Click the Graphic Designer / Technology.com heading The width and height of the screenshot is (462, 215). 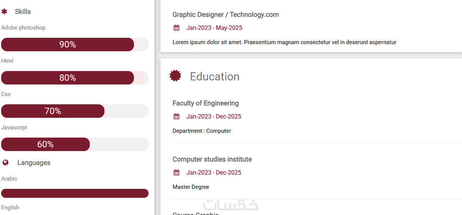pos(226,15)
